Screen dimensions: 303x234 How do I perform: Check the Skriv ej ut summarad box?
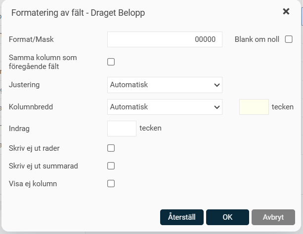(x=111, y=166)
